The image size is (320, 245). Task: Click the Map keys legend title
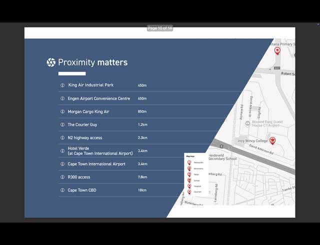pos(190,156)
